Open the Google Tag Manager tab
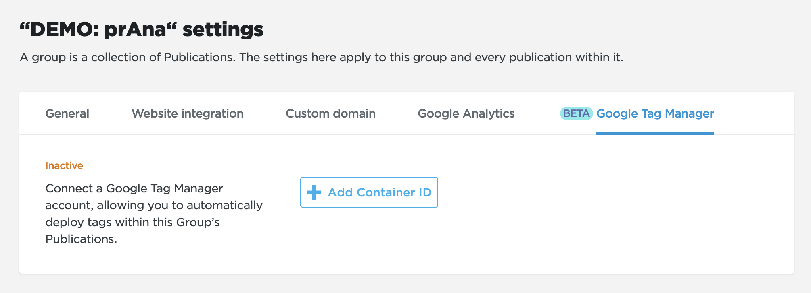 pyautogui.click(x=655, y=113)
